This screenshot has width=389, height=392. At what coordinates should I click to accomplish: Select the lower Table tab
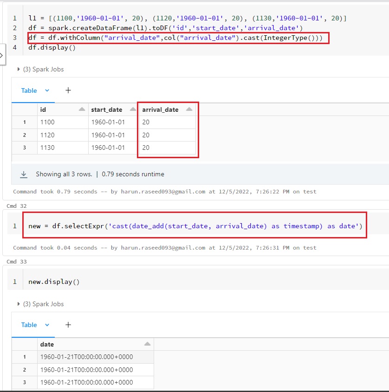(29, 325)
